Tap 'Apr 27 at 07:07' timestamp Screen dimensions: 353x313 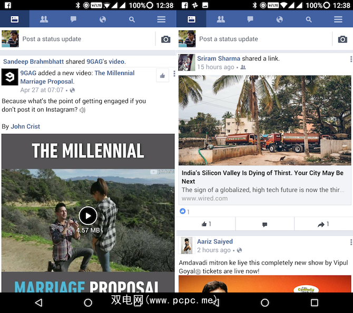pyautogui.click(x=42, y=90)
